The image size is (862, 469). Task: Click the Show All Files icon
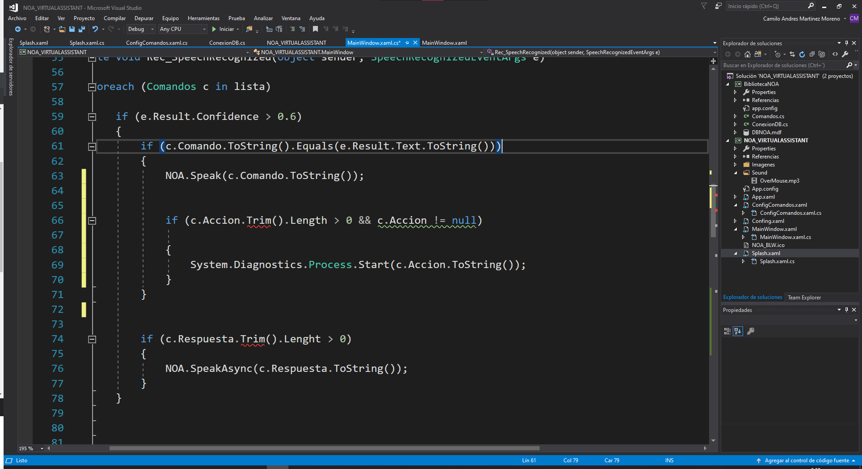[x=822, y=54]
